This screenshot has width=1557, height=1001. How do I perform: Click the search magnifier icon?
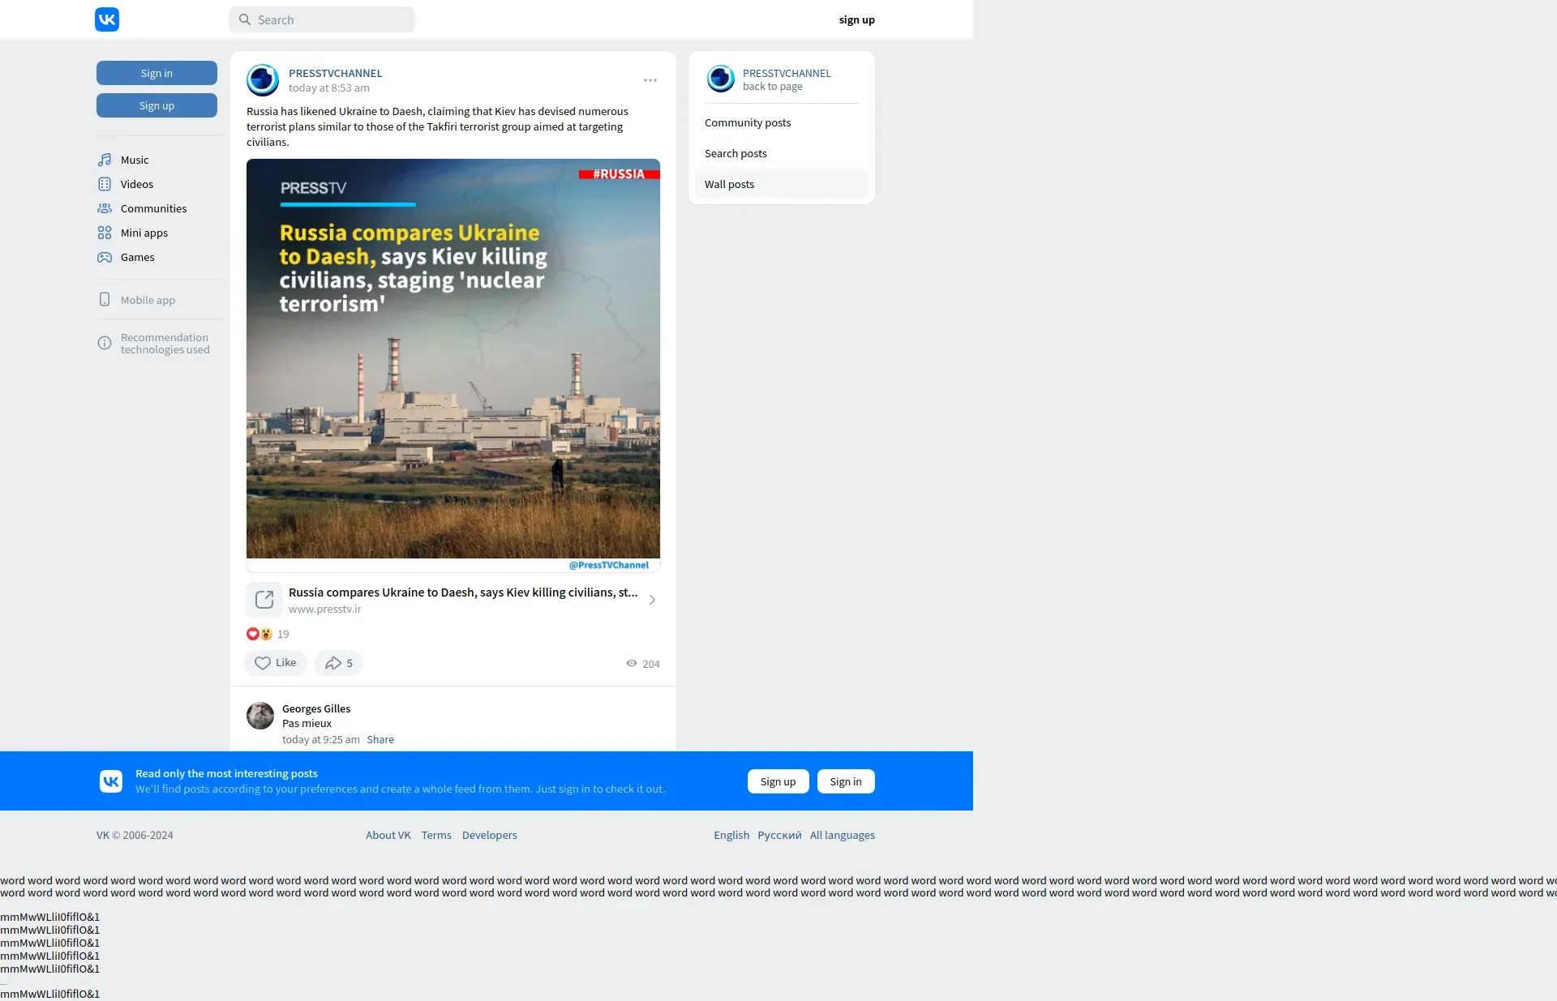pyautogui.click(x=245, y=19)
